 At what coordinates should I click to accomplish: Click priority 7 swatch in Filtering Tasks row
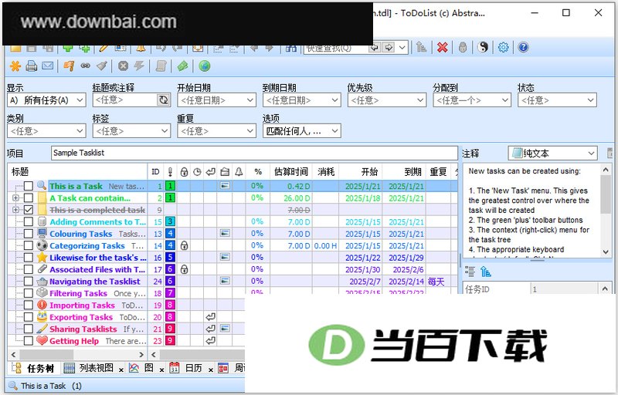coord(170,293)
